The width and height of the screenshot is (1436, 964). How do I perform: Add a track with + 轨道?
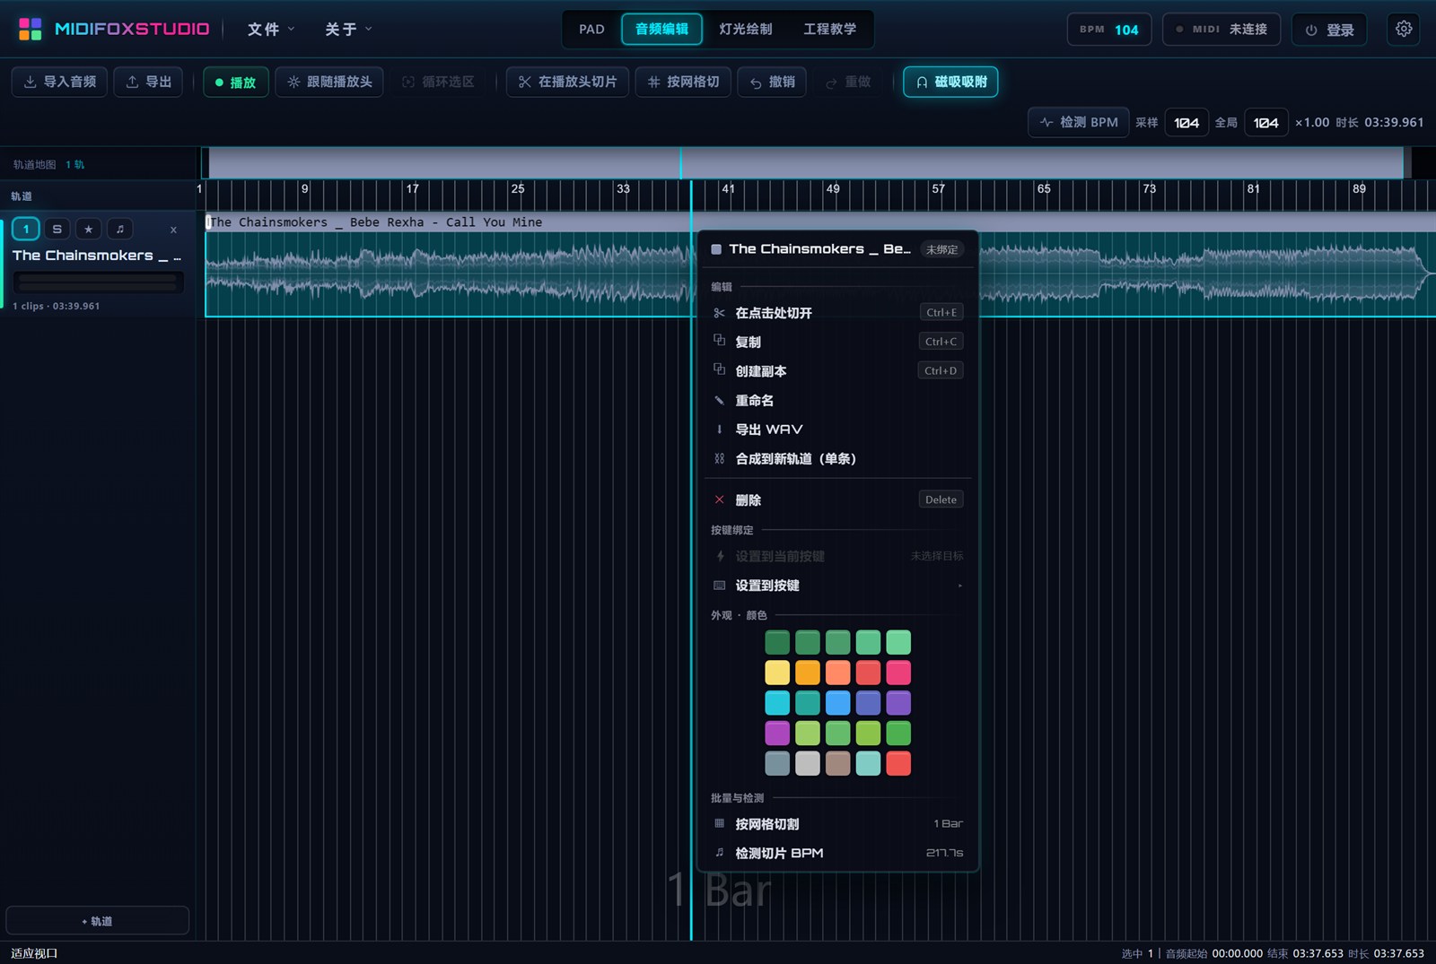pos(97,921)
